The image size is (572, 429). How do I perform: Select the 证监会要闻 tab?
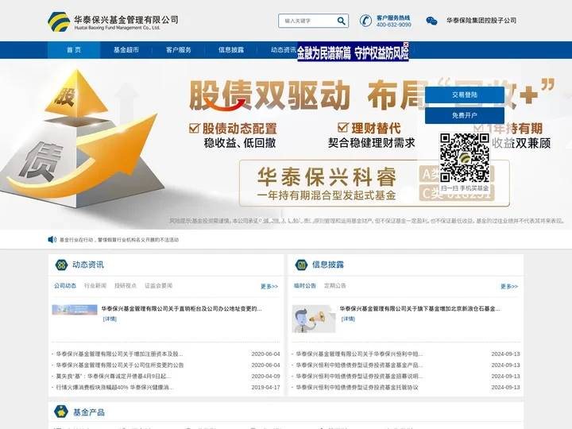click(158, 286)
